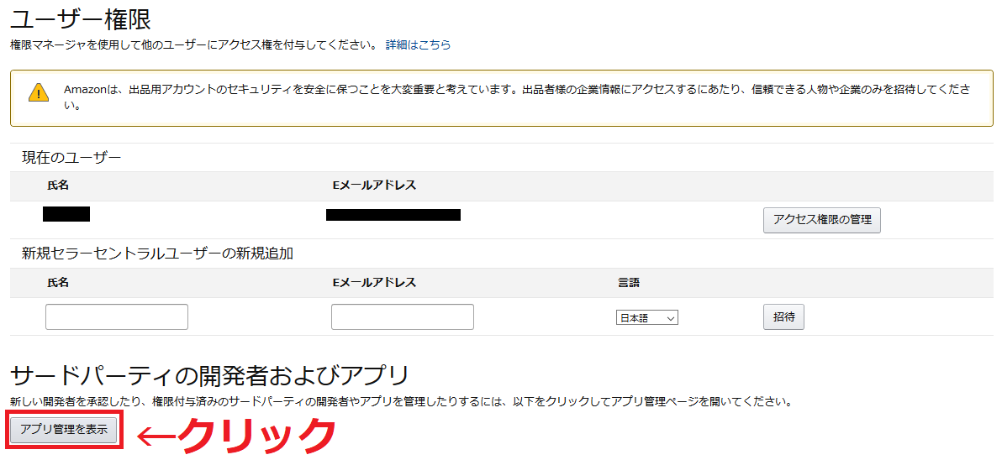Click the red クリック annotation text
This screenshot has height=460, width=1002.
tap(256, 436)
